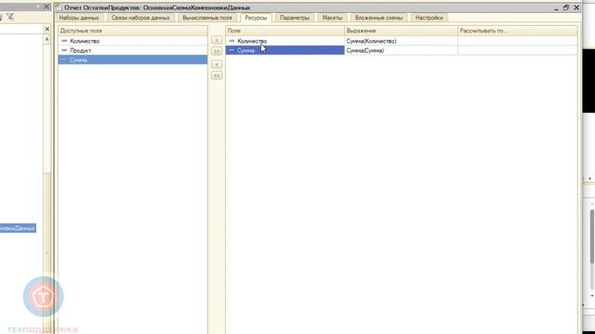Image resolution: width=595 pixels, height=334 pixels.
Task: Click the Рассчитывать по cell for Сумма
Action: point(518,50)
